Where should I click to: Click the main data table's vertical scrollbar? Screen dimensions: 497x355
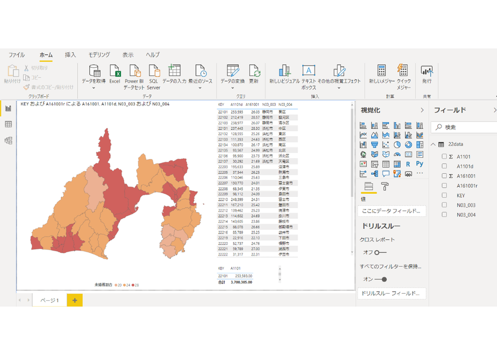pyautogui.click(x=352, y=153)
